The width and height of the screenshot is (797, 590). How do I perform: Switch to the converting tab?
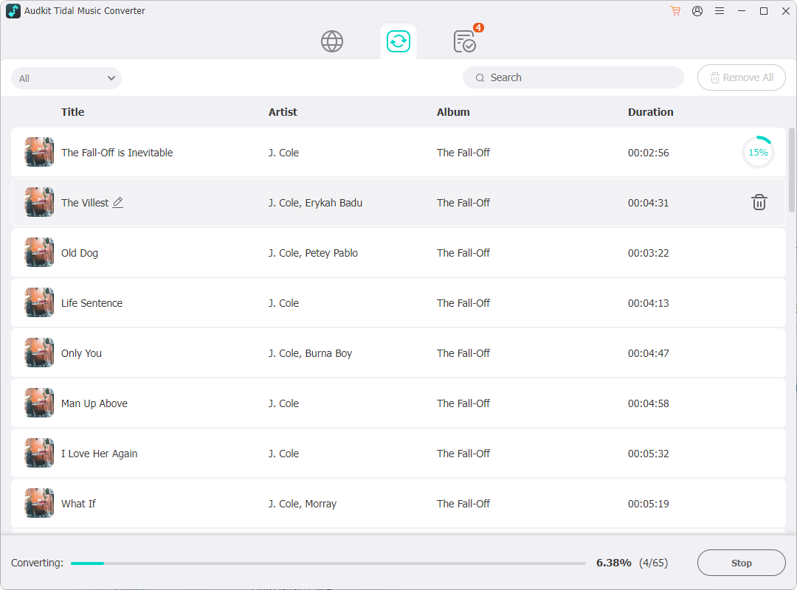pos(398,41)
